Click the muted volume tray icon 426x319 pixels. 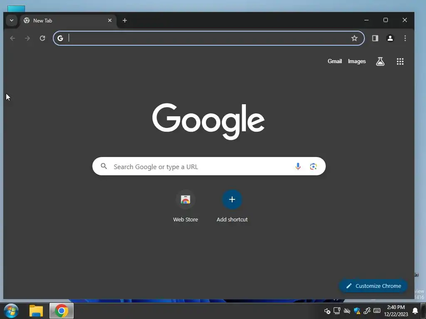(x=327, y=311)
